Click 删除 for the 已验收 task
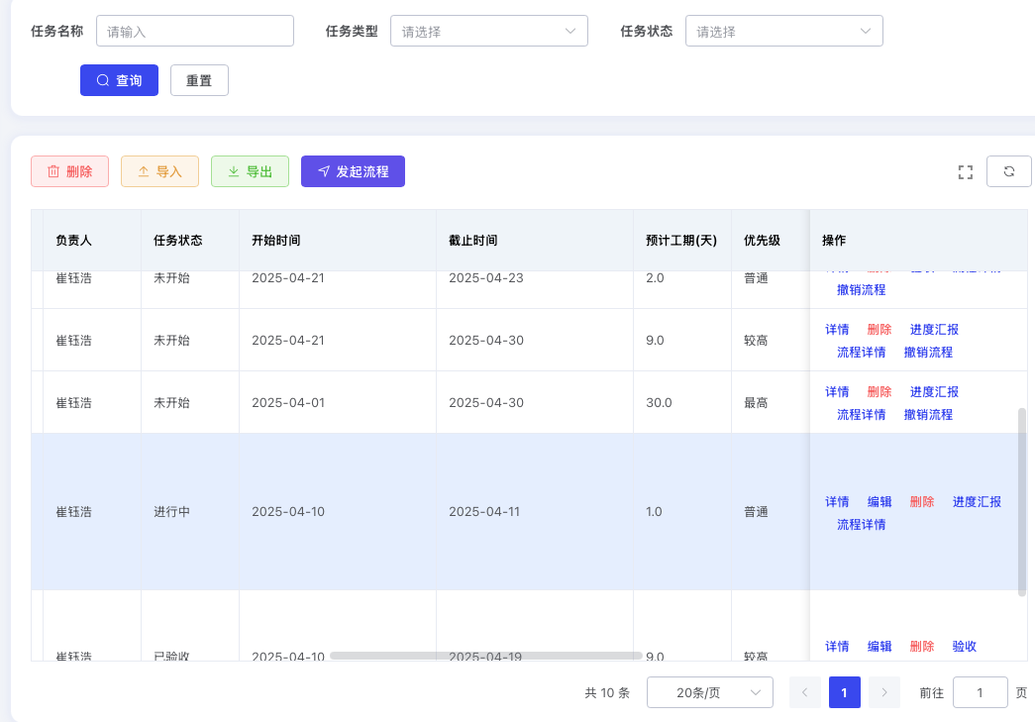 [922, 646]
